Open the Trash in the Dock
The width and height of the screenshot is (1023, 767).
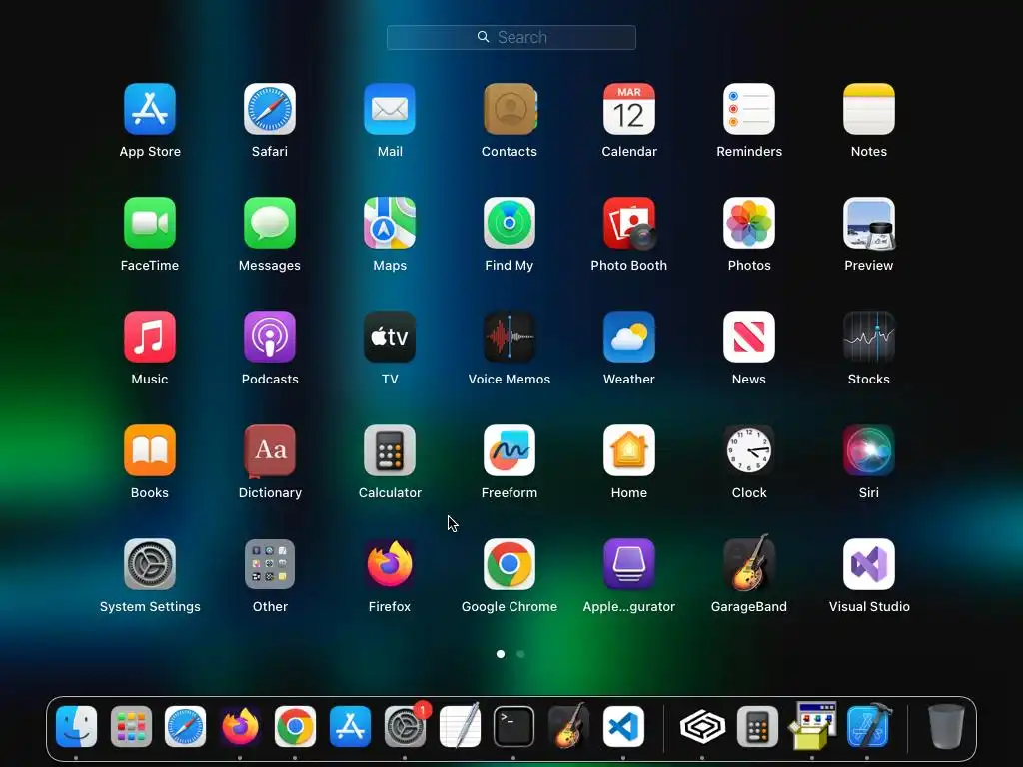coord(946,726)
